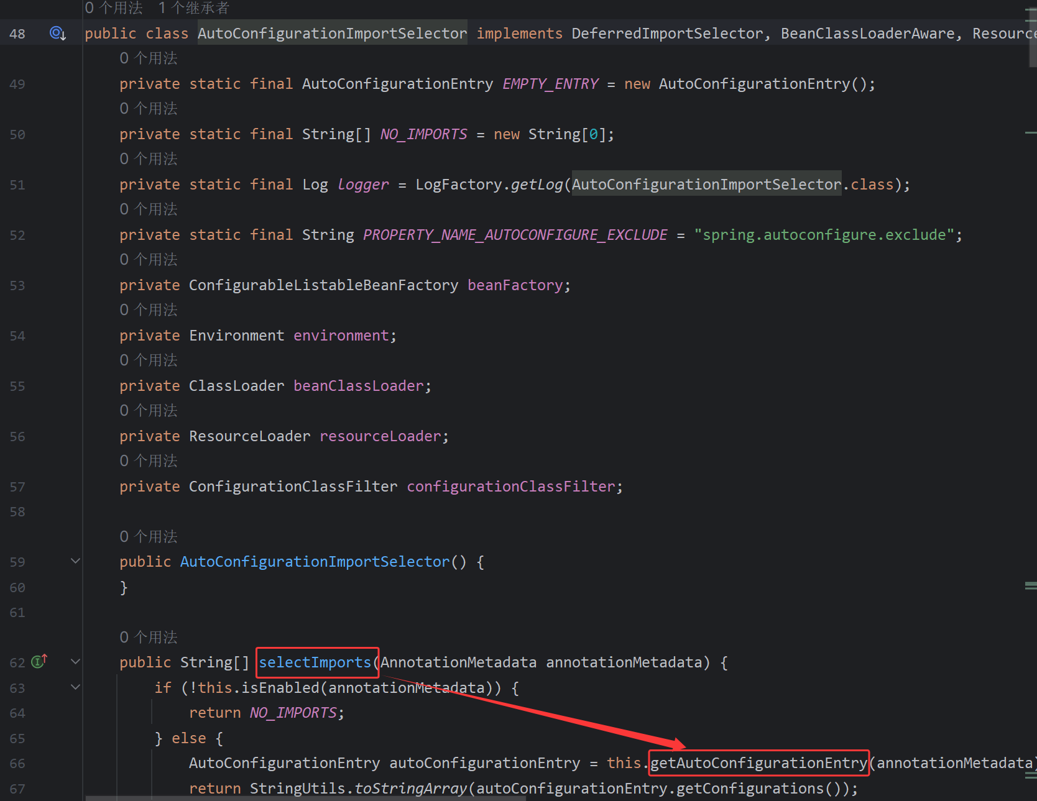Open the "1 个继承者" inheritors hint
The height and width of the screenshot is (801, 1037).
(x=193, y=8)
